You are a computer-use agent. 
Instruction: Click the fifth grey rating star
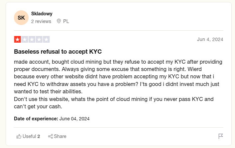click(x=47, y=39)
